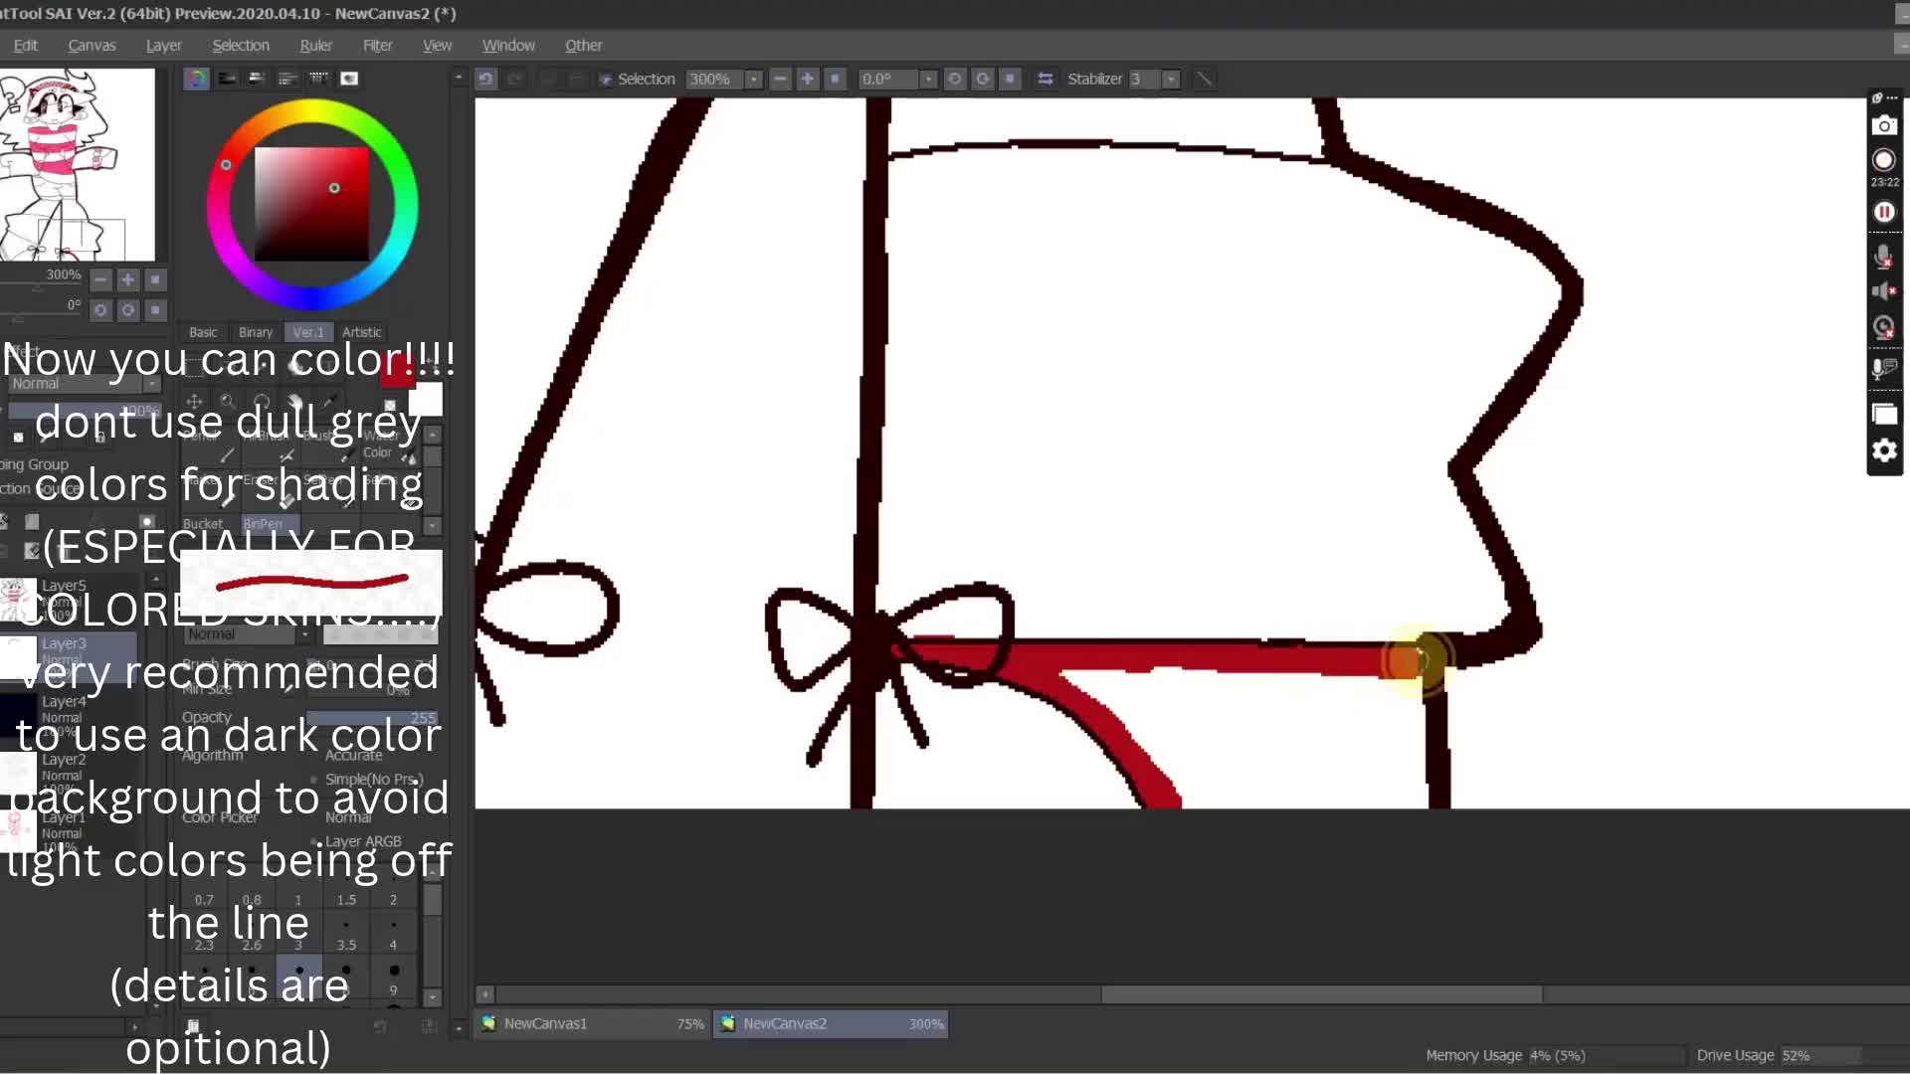1910x1074 pixels.
Task: Toggle the recorder microphone mute
Action: [x=1883, y=258]
